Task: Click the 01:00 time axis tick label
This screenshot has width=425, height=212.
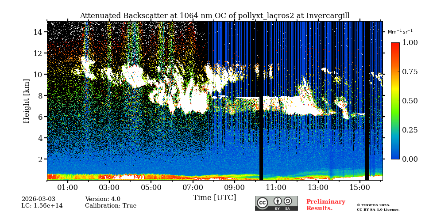Action: point(68,187)
